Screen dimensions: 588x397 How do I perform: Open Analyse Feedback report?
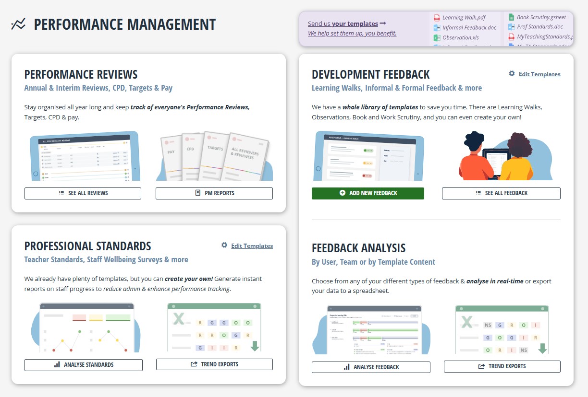(x=371, y=367)
